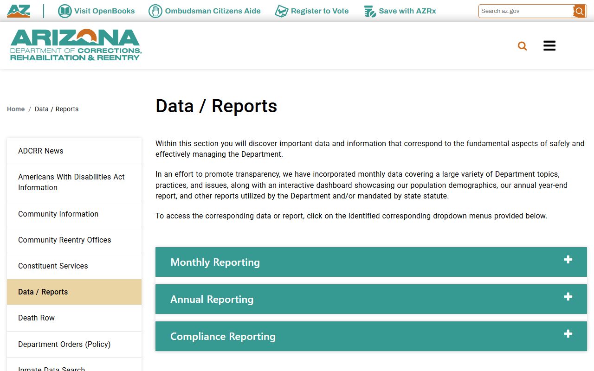
Task: Click the Register to Vote ballot icon
Action: tap(281, 11)
